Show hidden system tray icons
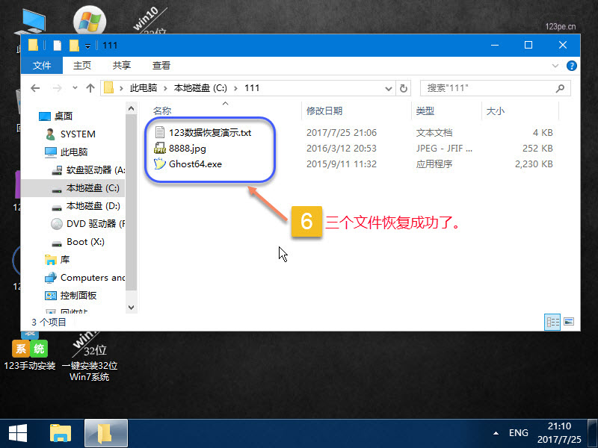Screen dimensions: 598x448 point(496,433)
